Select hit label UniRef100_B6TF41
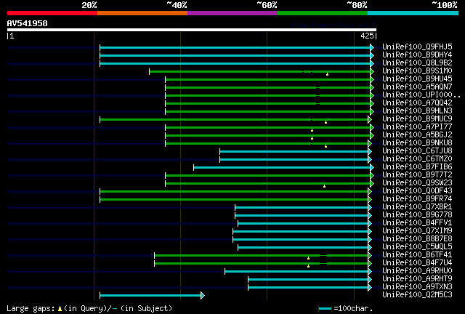 tap(417, 255)
